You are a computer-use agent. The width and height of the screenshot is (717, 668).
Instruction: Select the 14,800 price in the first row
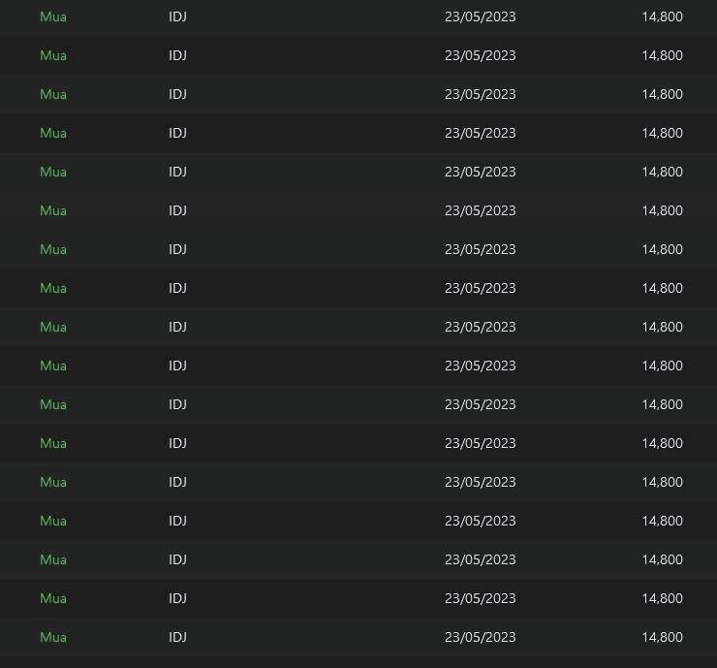(662, 16)
